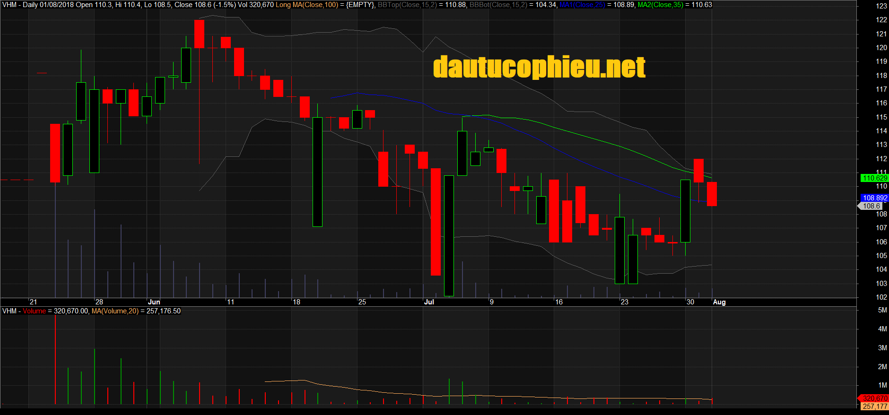This screenshot has height=415, width=889.
Task: Click the red 320,670 volume tag
Action: pyautogui.click(x=874, y=398)
